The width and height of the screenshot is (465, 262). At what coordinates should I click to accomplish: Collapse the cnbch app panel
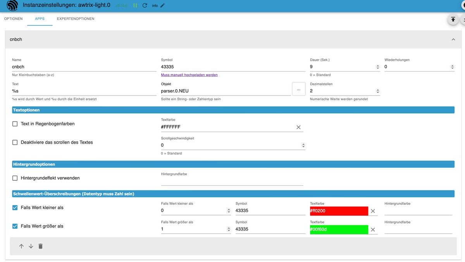[x=453, y=39]
